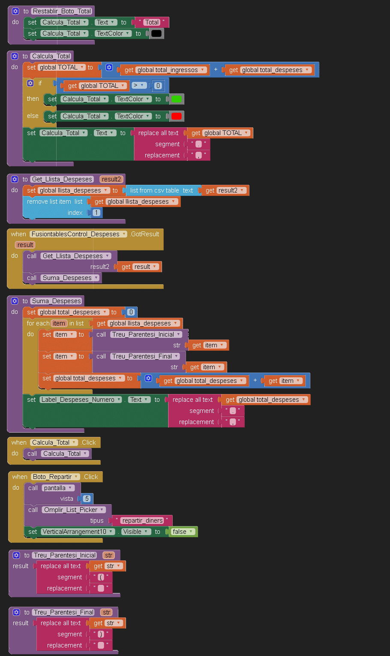Pick the green TextColor swatch

tap(176, 99)
